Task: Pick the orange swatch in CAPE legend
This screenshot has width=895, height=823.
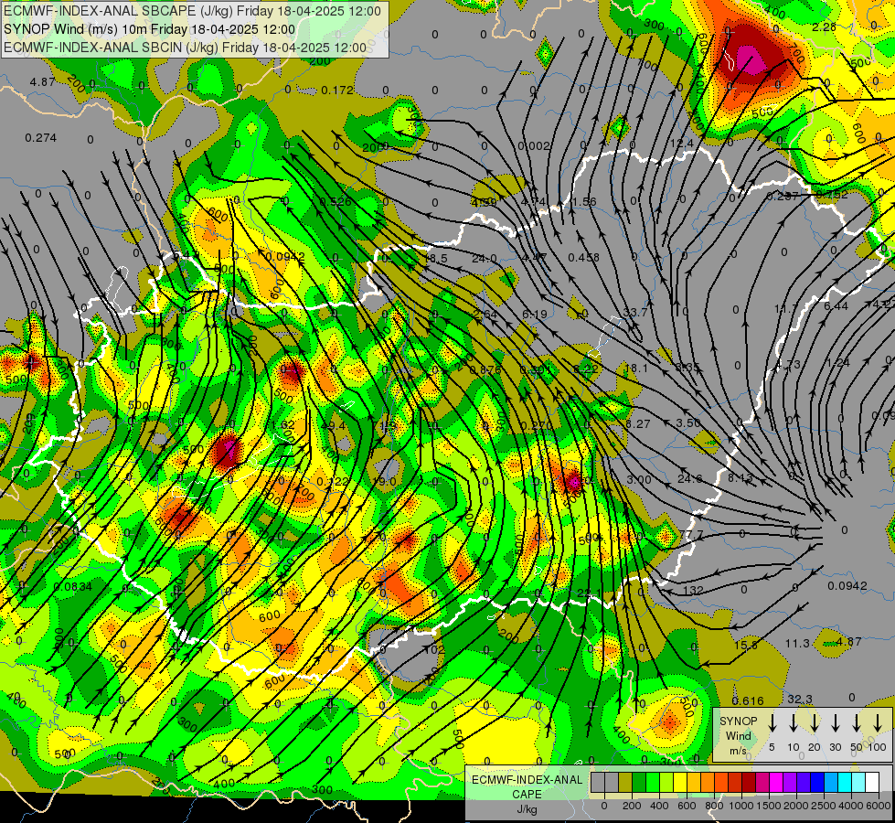Action: click(708, 783)
